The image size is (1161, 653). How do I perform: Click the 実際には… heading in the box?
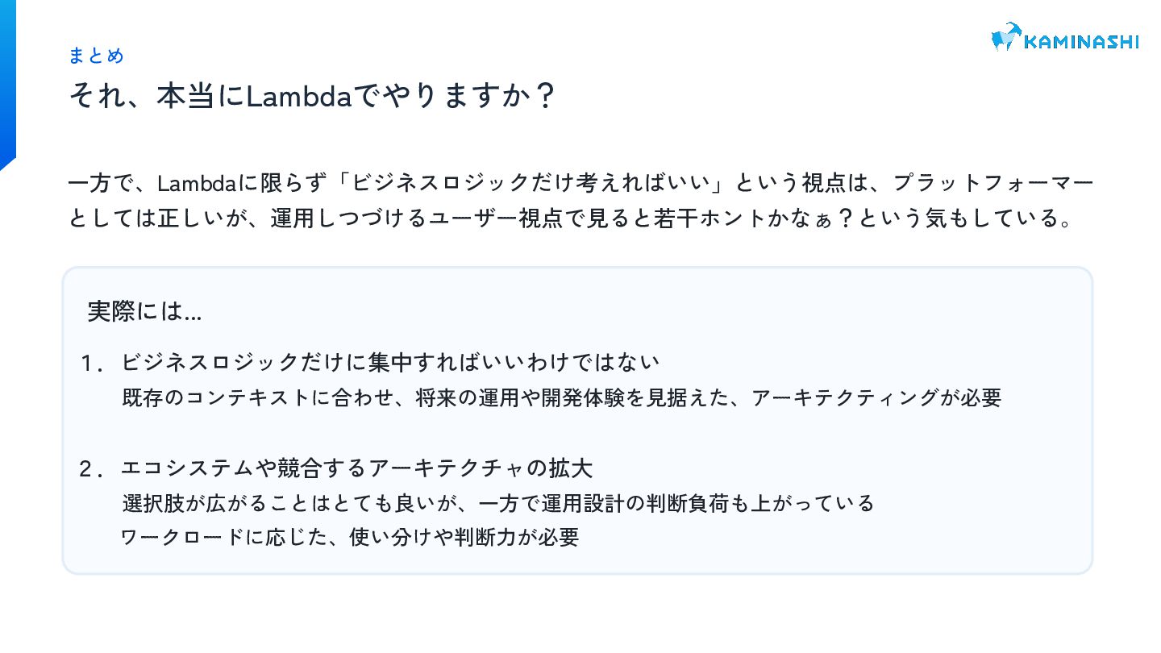point(144,311)
